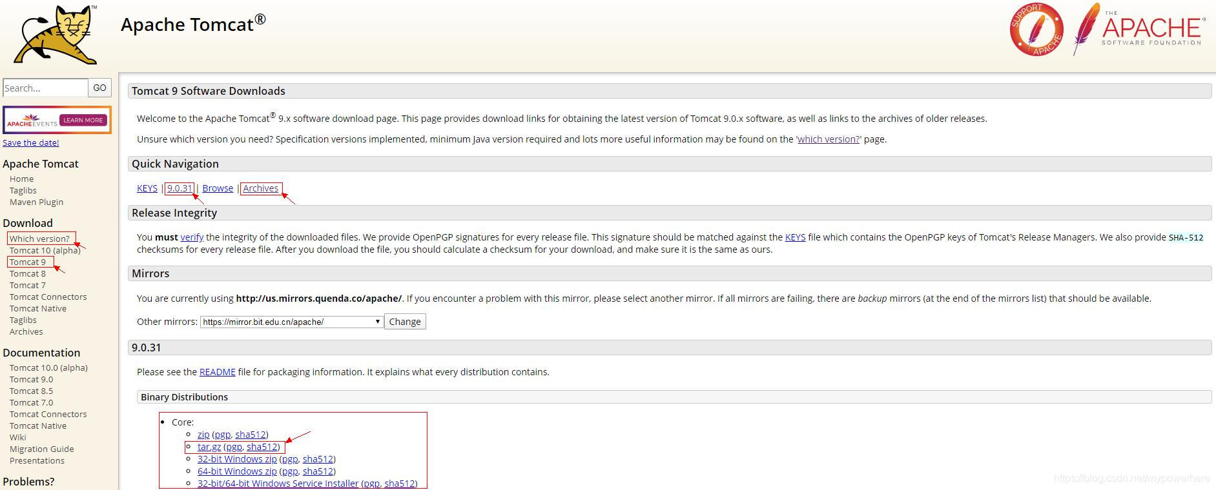Open Archives in Quick Navigation
Viewport: 1216px width, 490px height.
[x=261, y=188]
